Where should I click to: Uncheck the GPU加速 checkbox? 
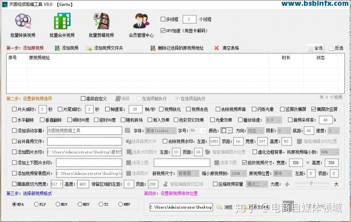(x=163, y=31)
